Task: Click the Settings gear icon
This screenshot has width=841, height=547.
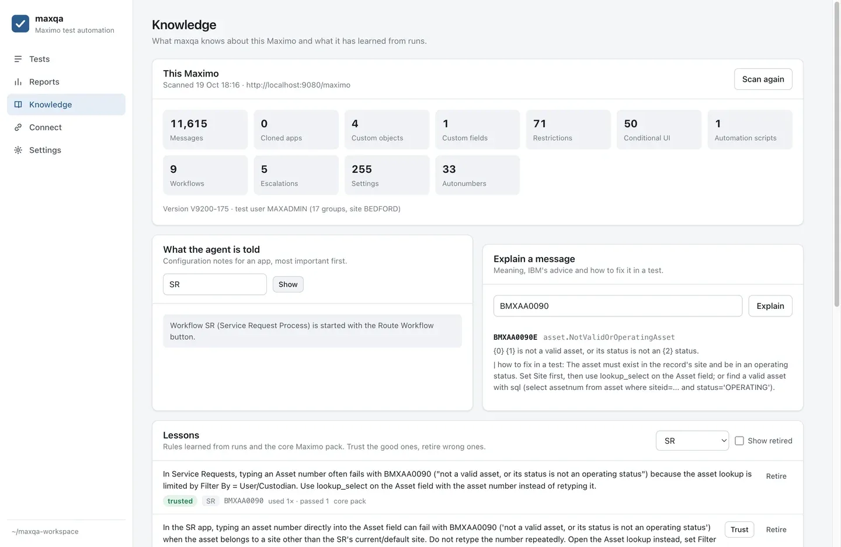Action: click(18, 150)
